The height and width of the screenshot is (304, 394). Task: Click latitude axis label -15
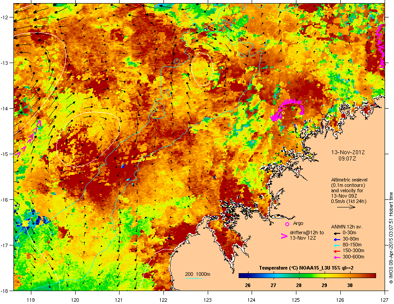[4, 154]
